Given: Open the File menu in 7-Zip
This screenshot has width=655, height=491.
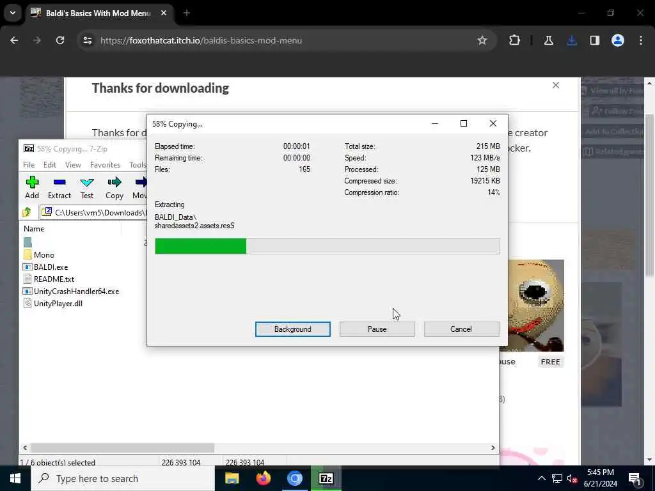Looking at the screenshot, I should [x=29, y=165].
